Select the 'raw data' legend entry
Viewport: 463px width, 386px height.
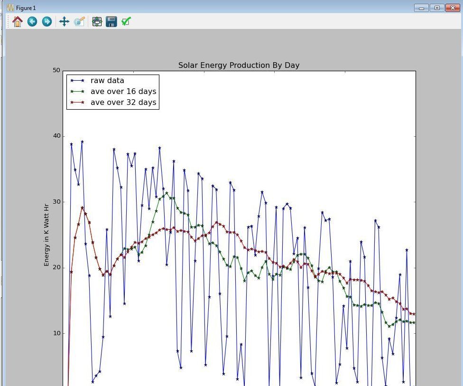pos(108,80)
